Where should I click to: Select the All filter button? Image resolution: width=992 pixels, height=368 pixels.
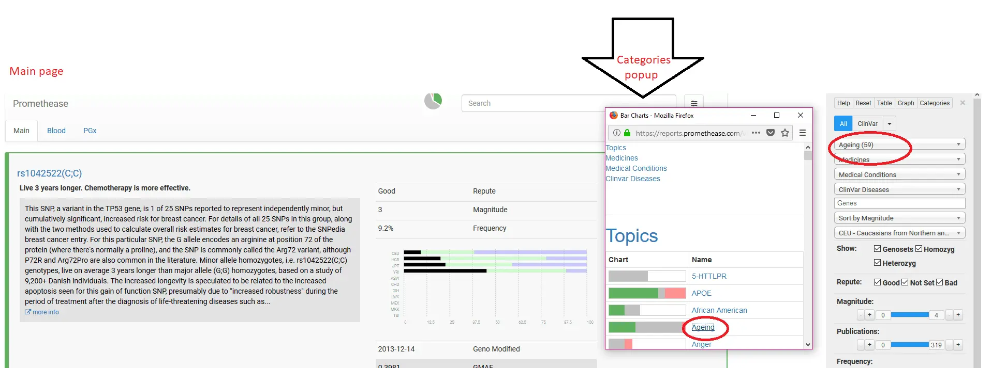pyautogui.click(x=843, y=123)
